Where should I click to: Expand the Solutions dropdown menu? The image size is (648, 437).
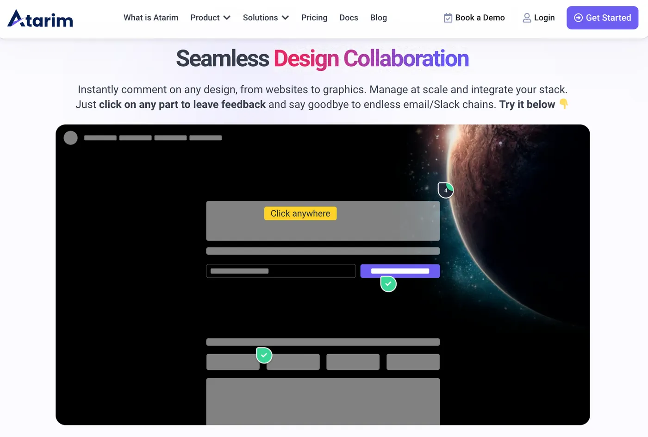point(266,18)
